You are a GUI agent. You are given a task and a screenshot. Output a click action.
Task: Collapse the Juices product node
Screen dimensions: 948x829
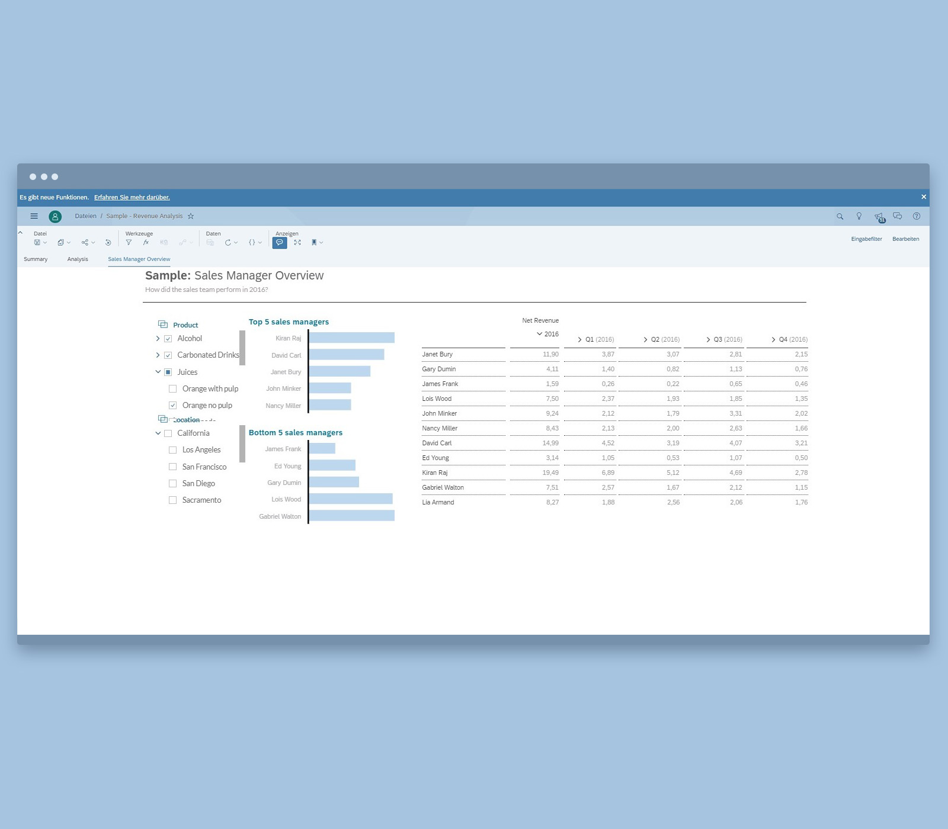coord(158,372)
